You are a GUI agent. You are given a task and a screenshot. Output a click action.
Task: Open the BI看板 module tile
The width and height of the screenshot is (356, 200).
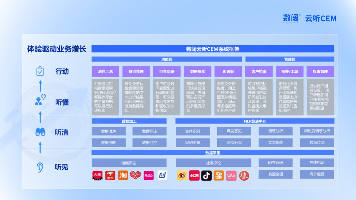[228, 72]
